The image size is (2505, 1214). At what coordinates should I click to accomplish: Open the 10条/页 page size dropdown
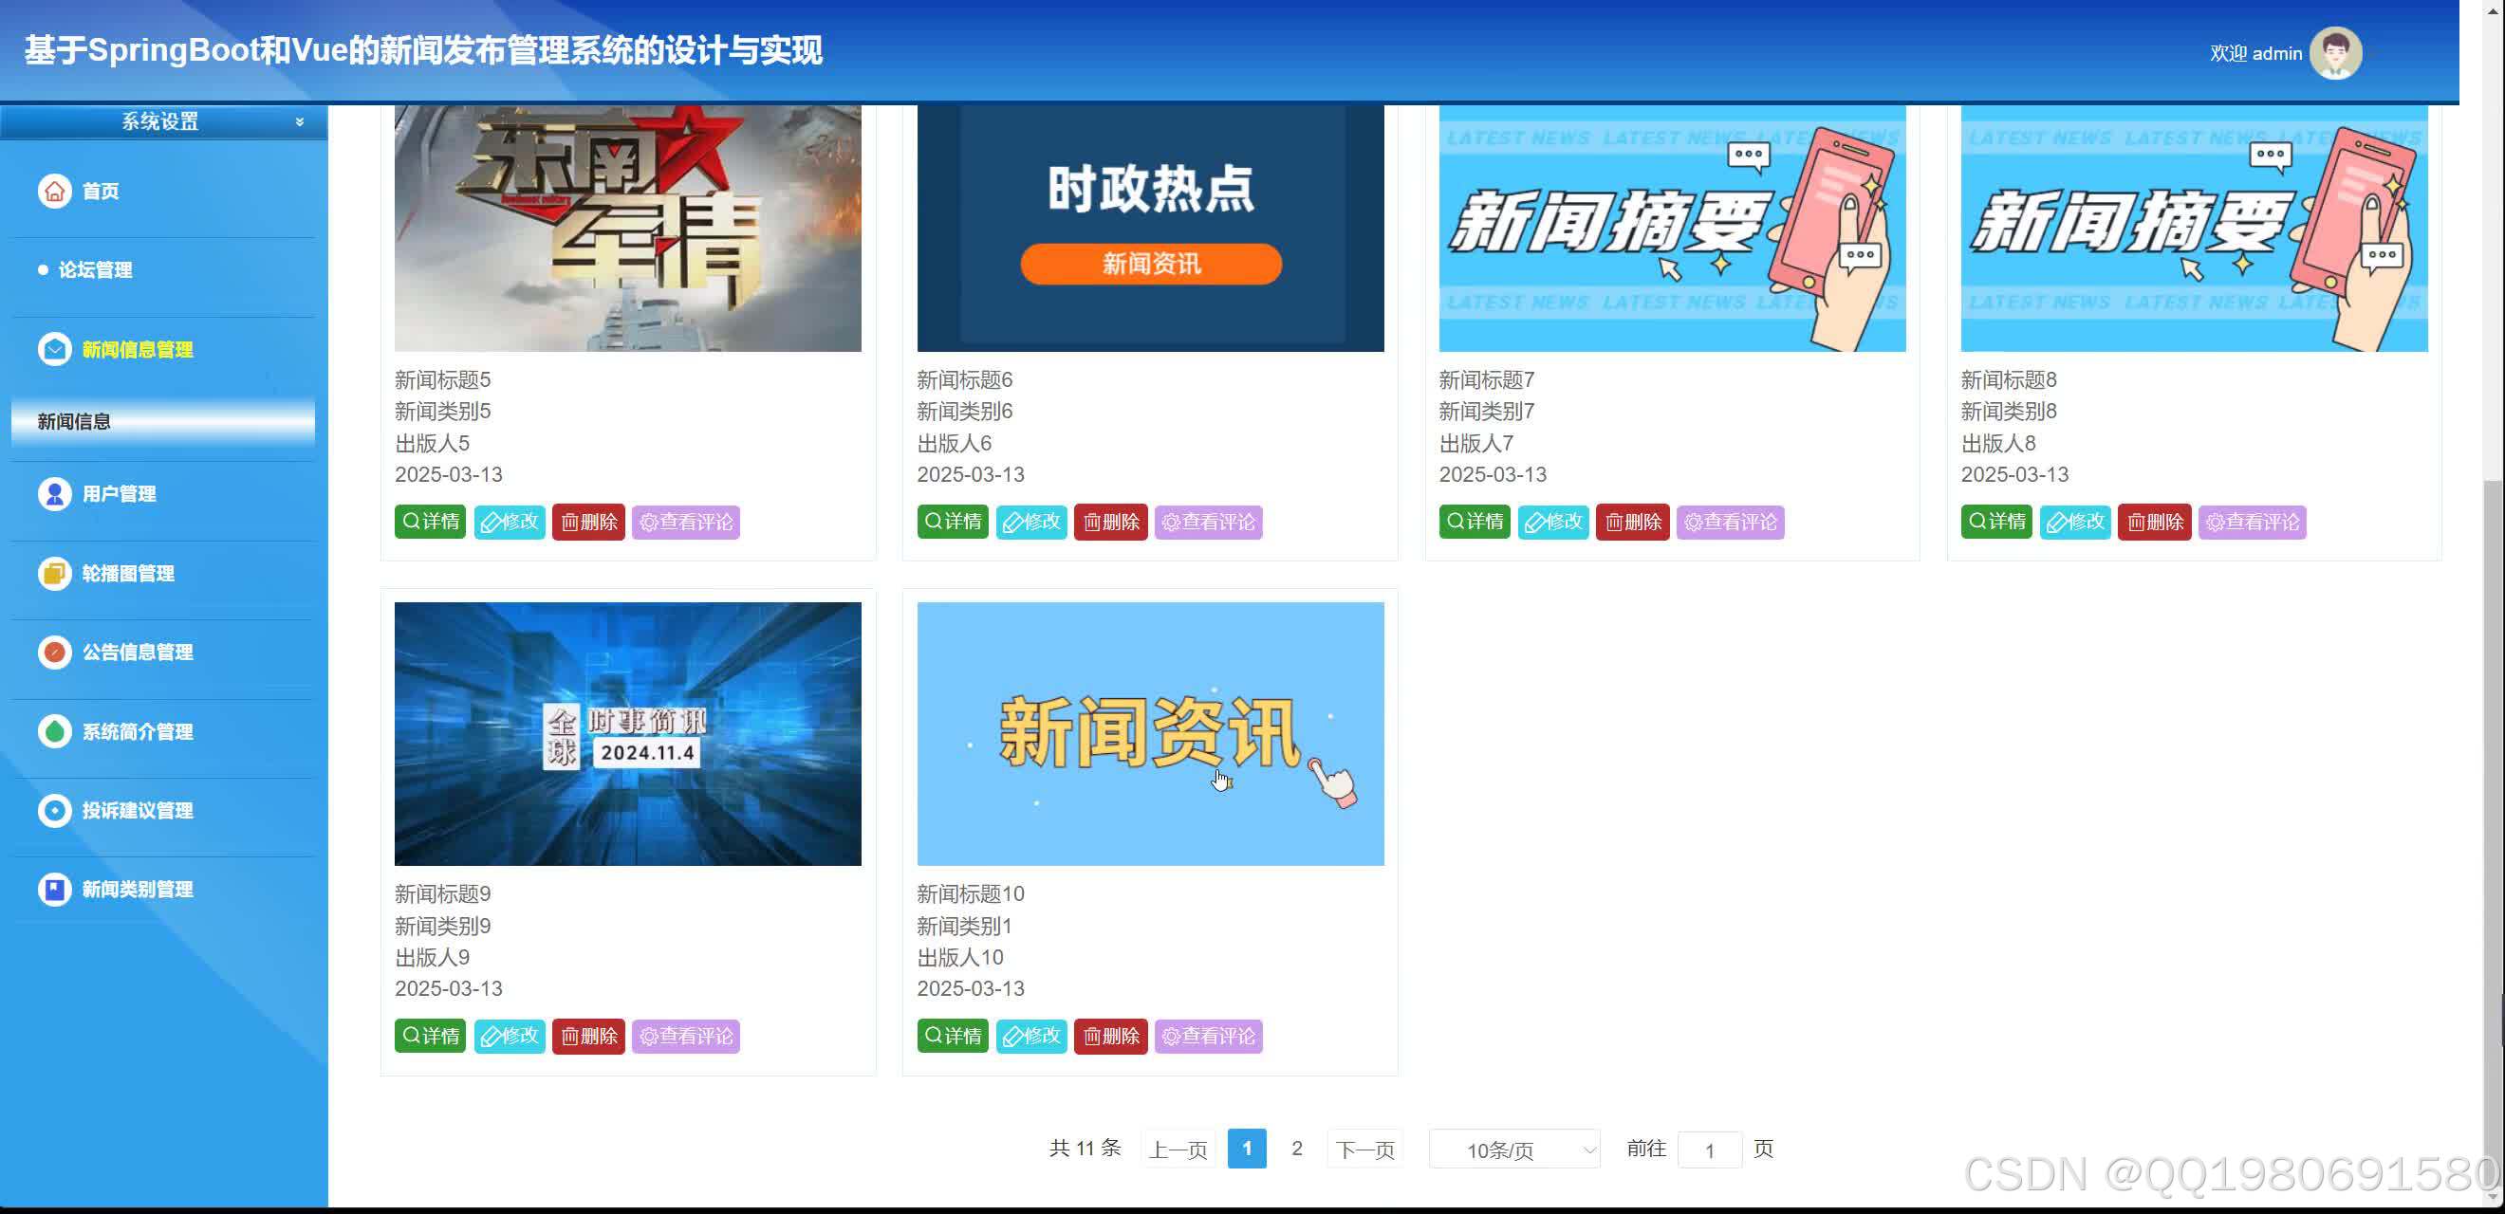point(1512,1149)
